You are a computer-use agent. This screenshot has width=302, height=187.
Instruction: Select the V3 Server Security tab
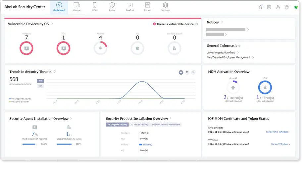[x=139, y=125]
